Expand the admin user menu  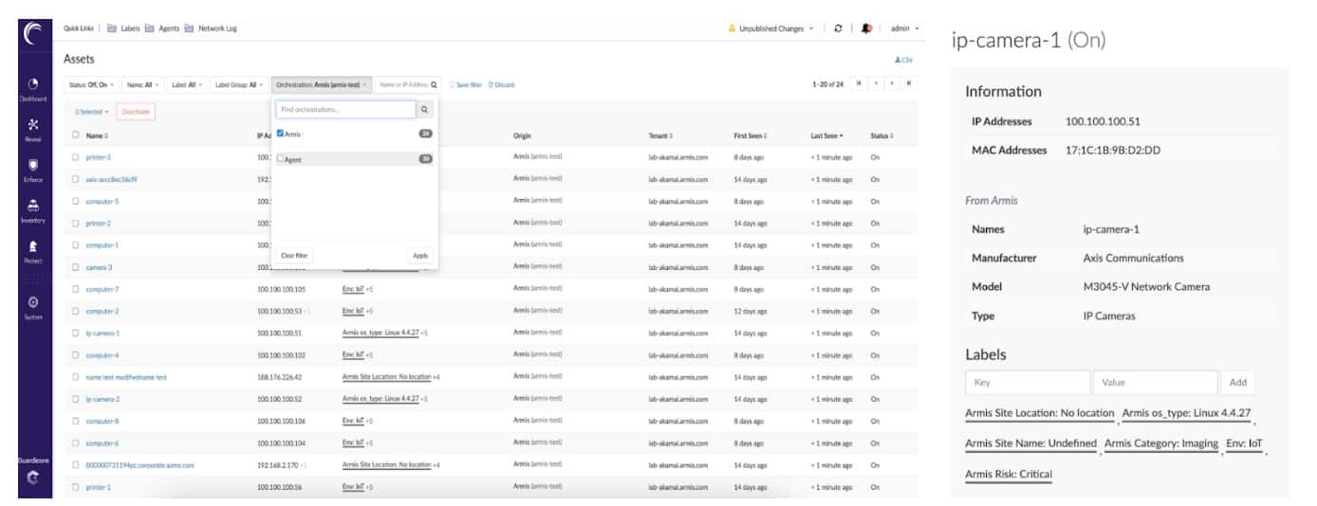[904, 28]
